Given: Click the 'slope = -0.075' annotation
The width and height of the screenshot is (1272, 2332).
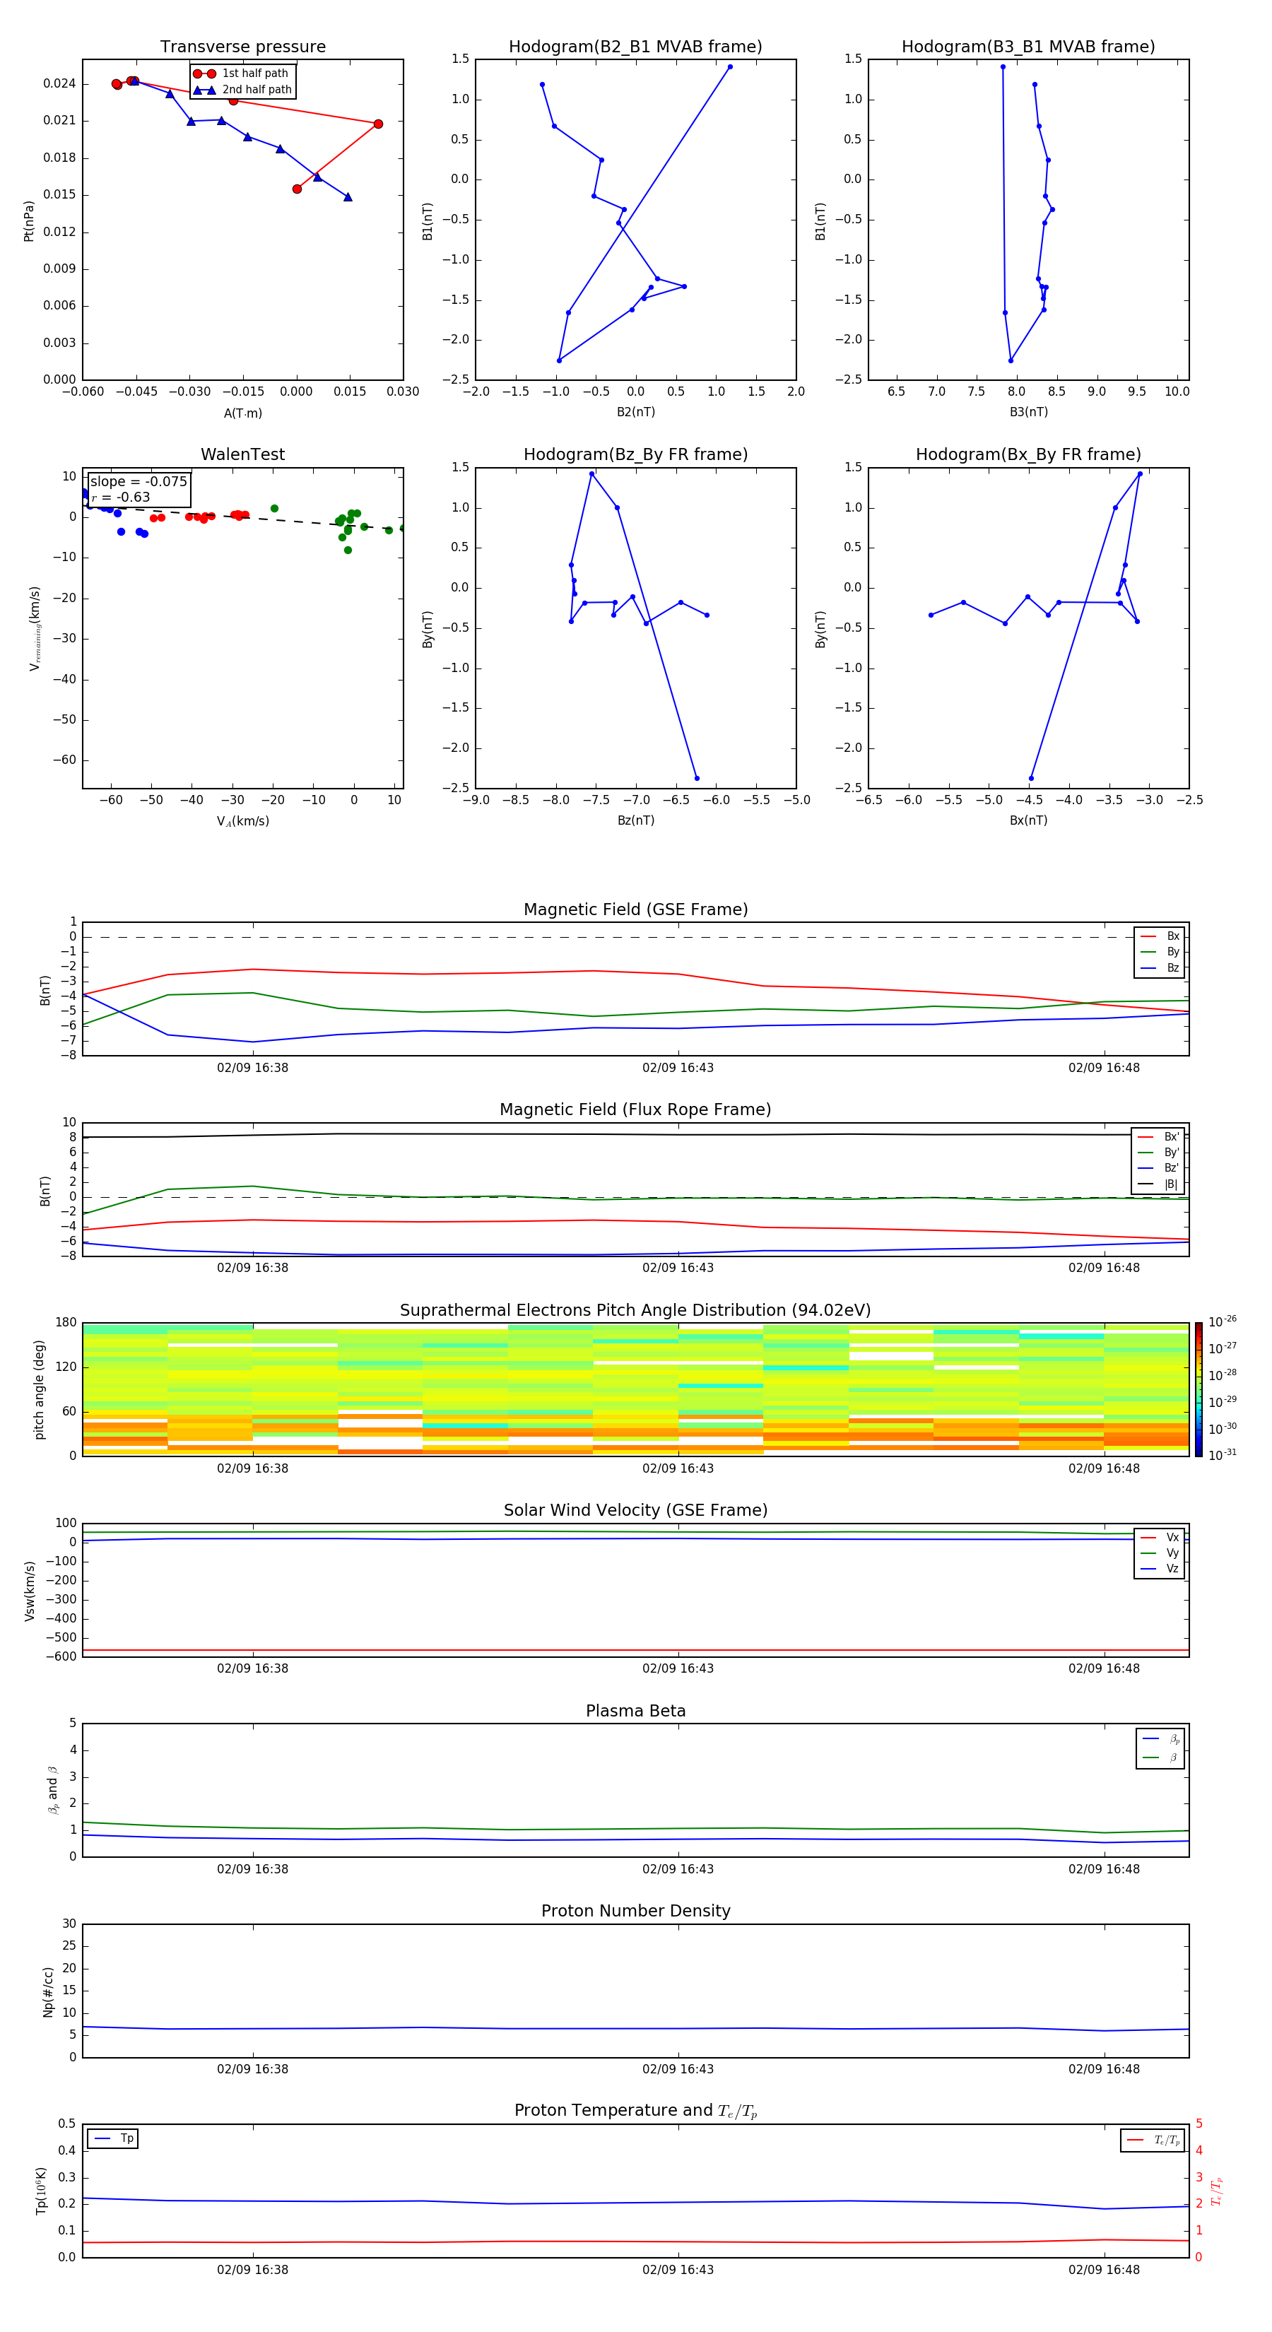Looking at the screenshot, I should (x=139, y=482).
